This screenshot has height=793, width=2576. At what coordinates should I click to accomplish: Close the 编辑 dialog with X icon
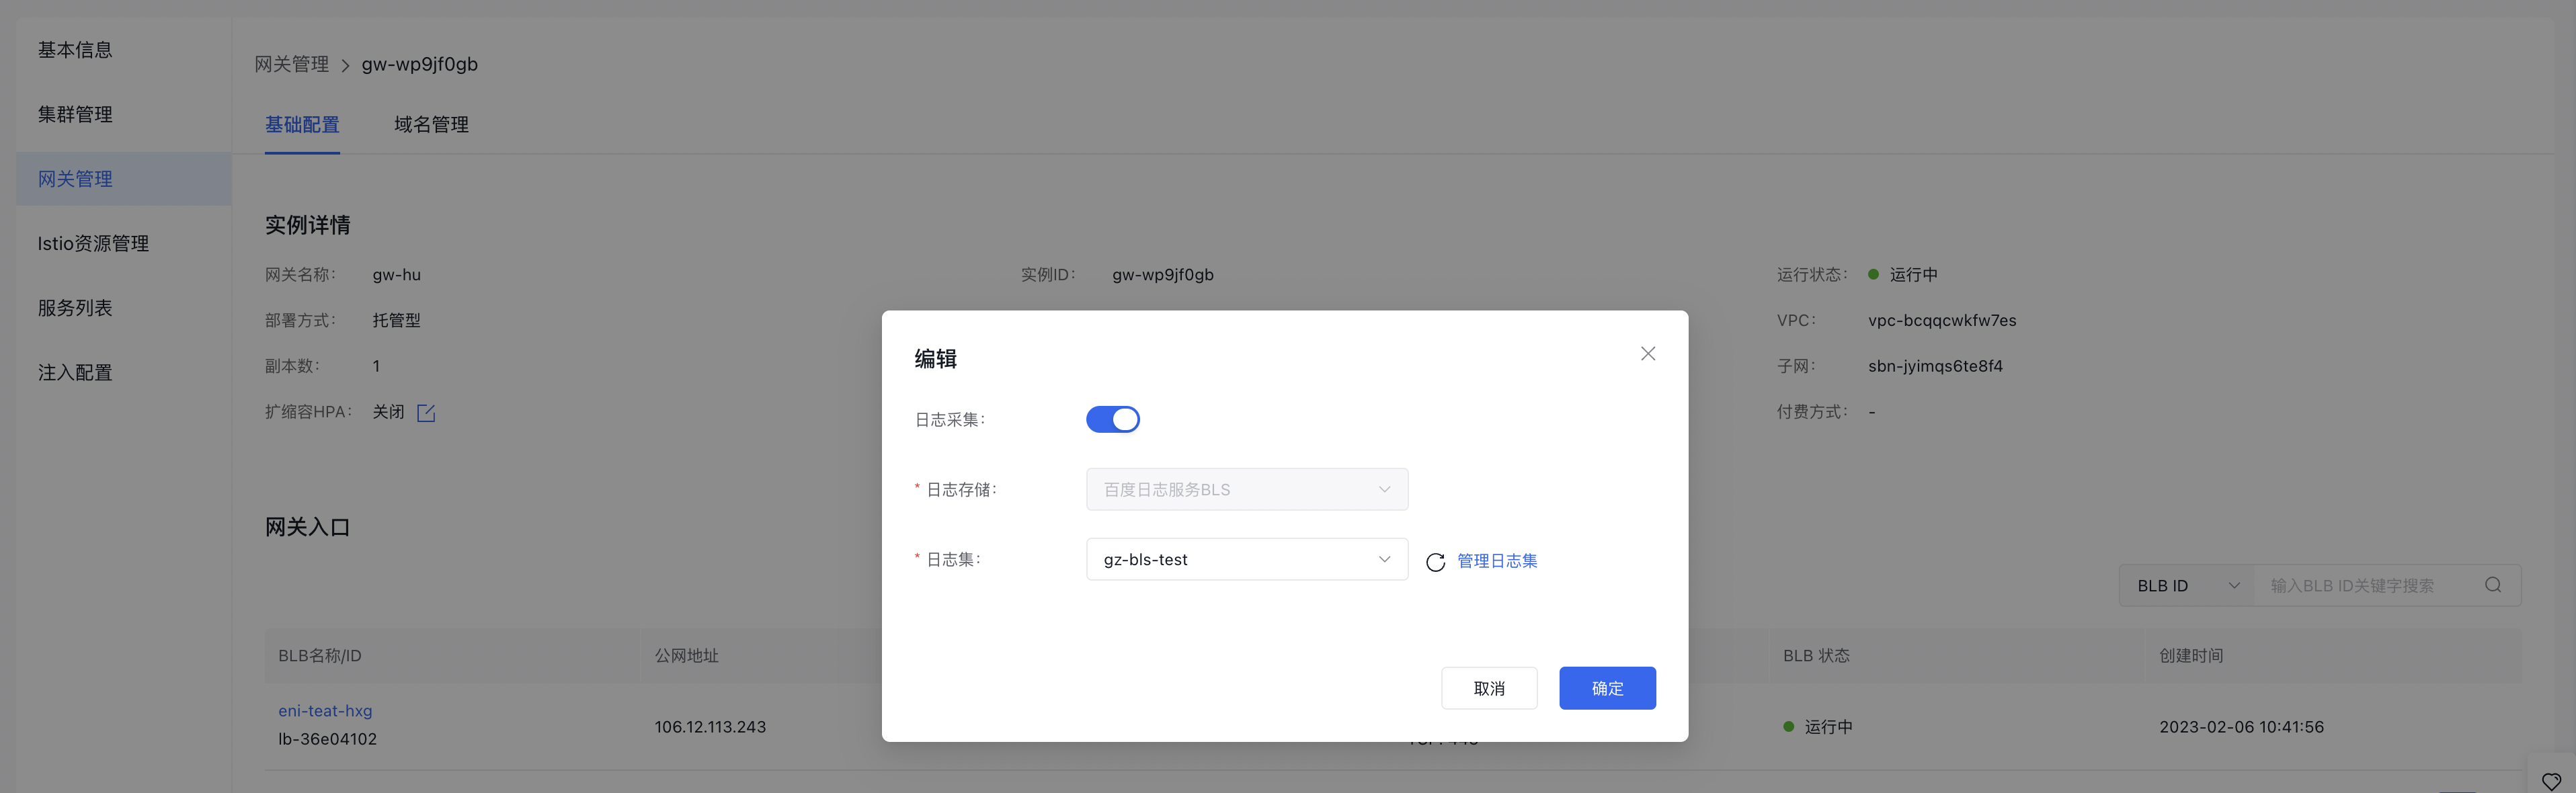[1648, 354]
